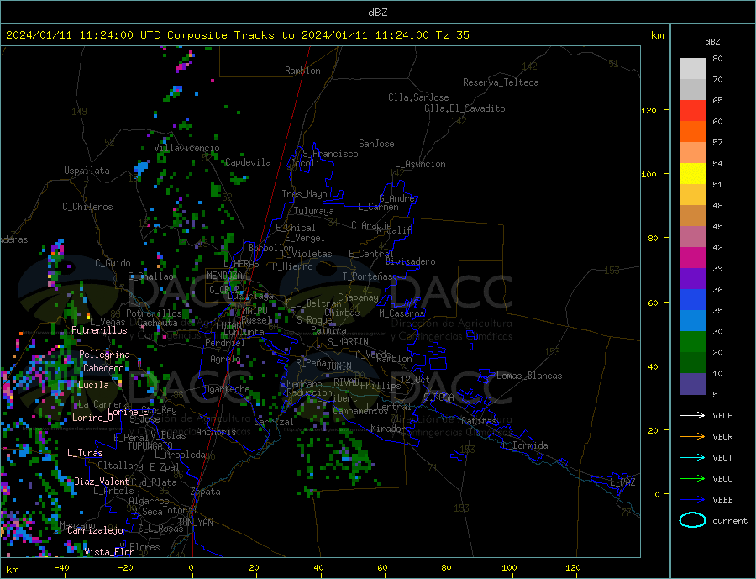
Task: Click the orange VBCR arrow icon
Action: (x=692, y=437)
